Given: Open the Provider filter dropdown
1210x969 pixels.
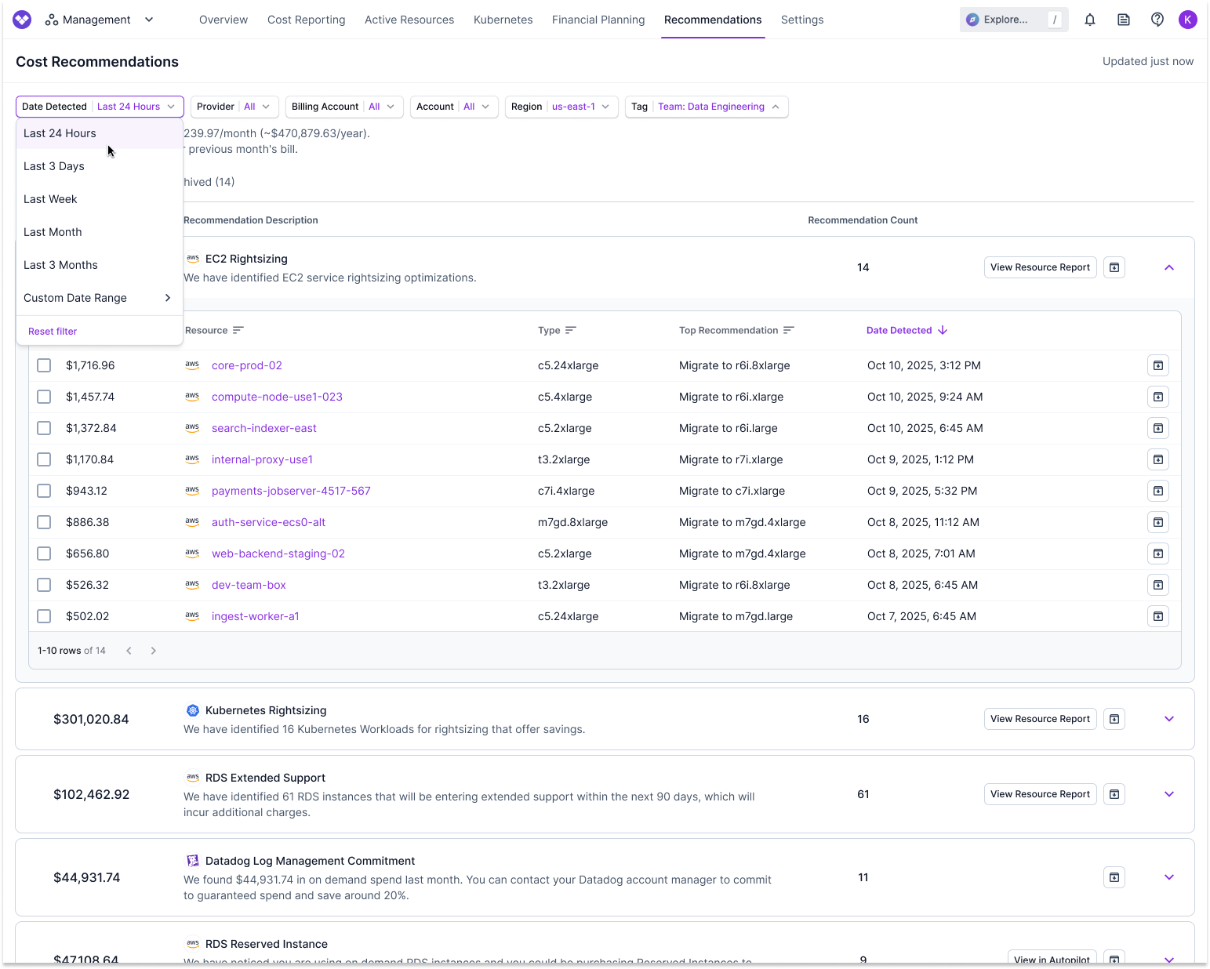Looking at the screenshot, I should [234, 107].
